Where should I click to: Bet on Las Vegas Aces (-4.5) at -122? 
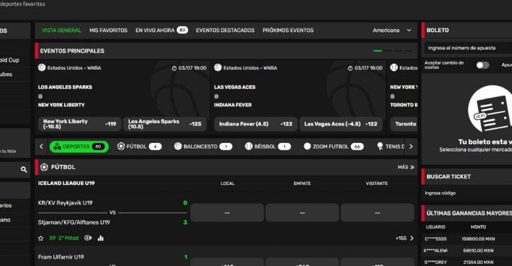tap(341, 124)
